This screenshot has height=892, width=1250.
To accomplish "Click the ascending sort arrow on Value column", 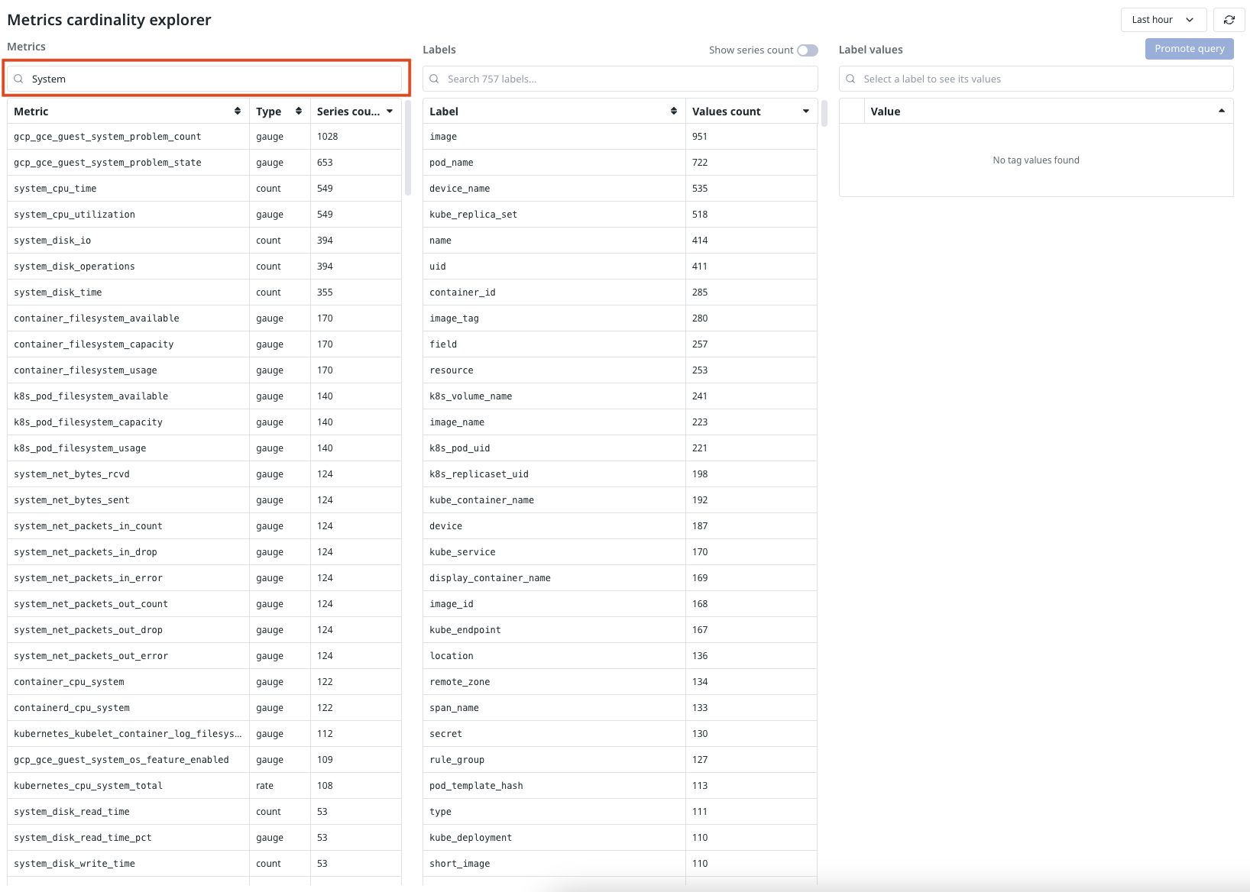I will [1220, 111].
